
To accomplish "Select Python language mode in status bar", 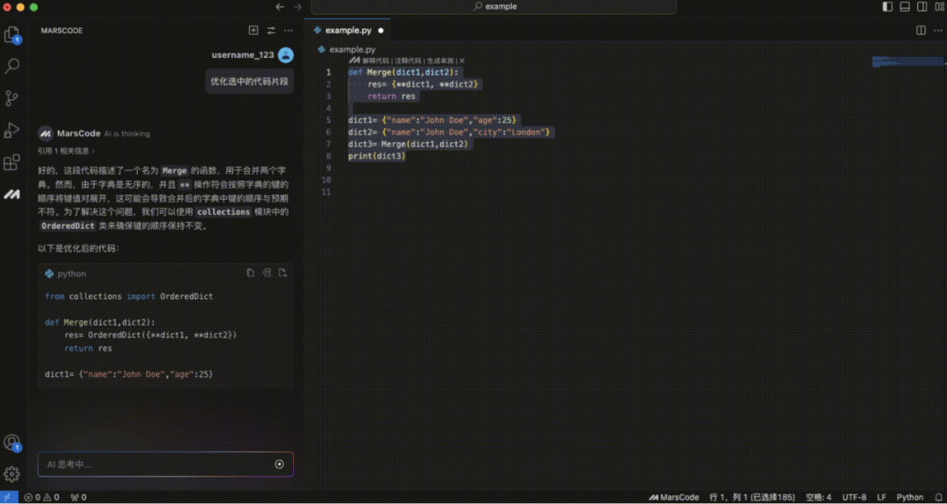I will 909,497.
